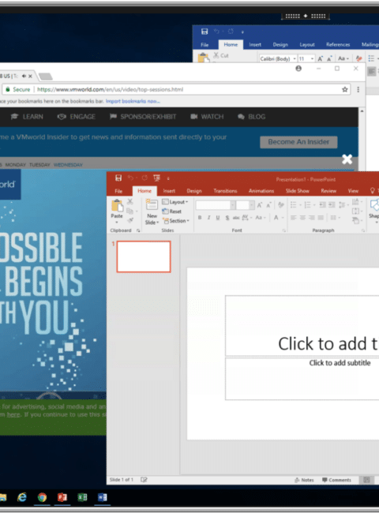Toggle text shadow in PowerPoint font group

(227, 218)
